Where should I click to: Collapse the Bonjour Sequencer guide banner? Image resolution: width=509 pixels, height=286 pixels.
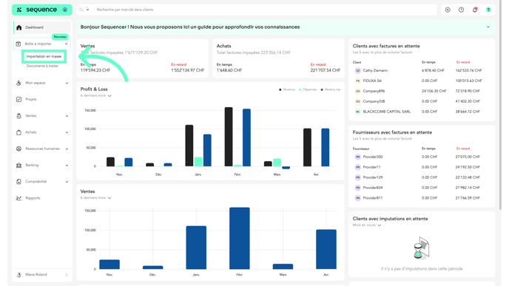point(488,27)
